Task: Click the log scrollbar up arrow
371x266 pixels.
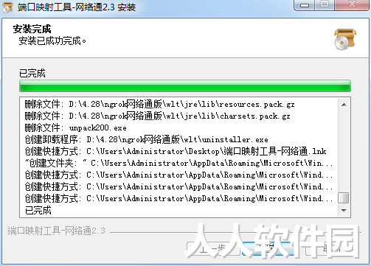Action: 344,105
